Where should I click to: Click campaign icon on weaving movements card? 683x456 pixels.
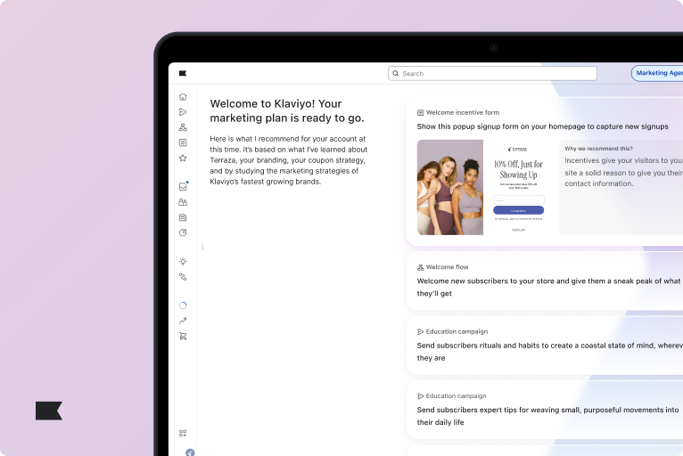click(420, 396)
